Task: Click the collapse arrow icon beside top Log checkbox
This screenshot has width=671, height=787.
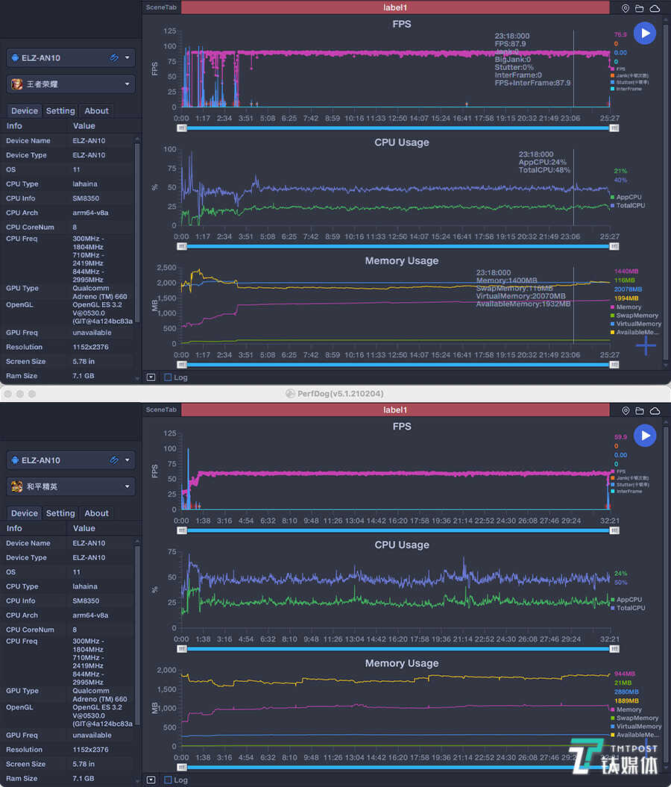Action: (151, 377)
